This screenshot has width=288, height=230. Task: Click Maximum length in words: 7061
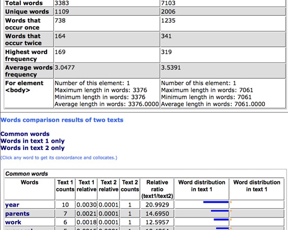[207, 90]
